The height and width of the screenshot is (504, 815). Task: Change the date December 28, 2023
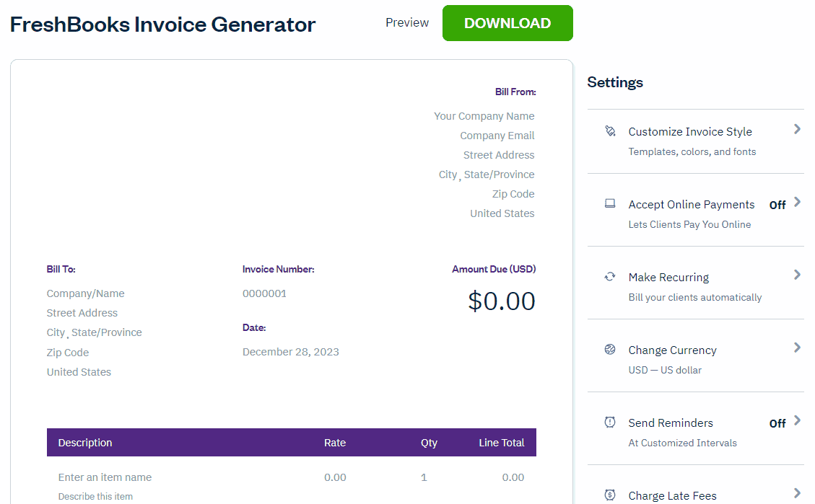click(x=290, y=352)
